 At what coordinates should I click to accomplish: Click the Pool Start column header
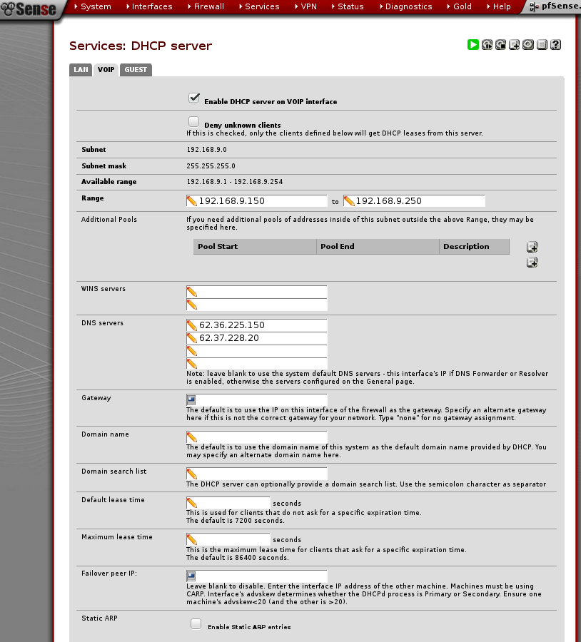[255, 247]
